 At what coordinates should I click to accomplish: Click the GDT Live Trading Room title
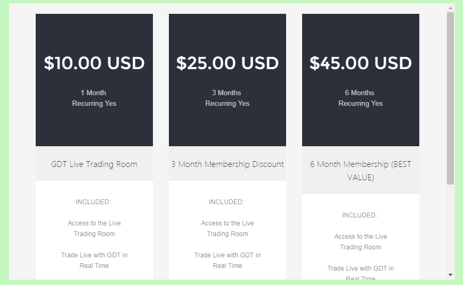pos(94,164)
